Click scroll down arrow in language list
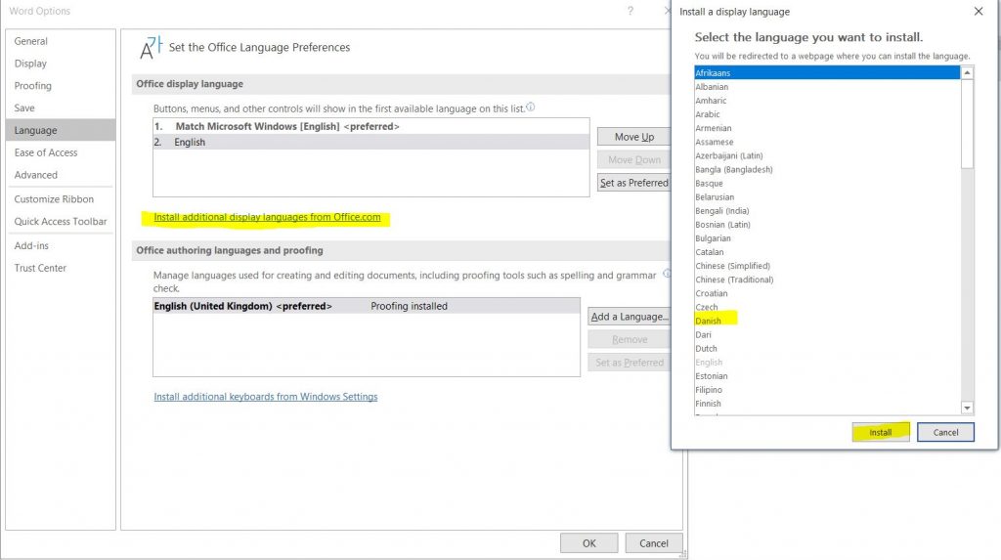1001x560 pixels. tap(967, 407)
